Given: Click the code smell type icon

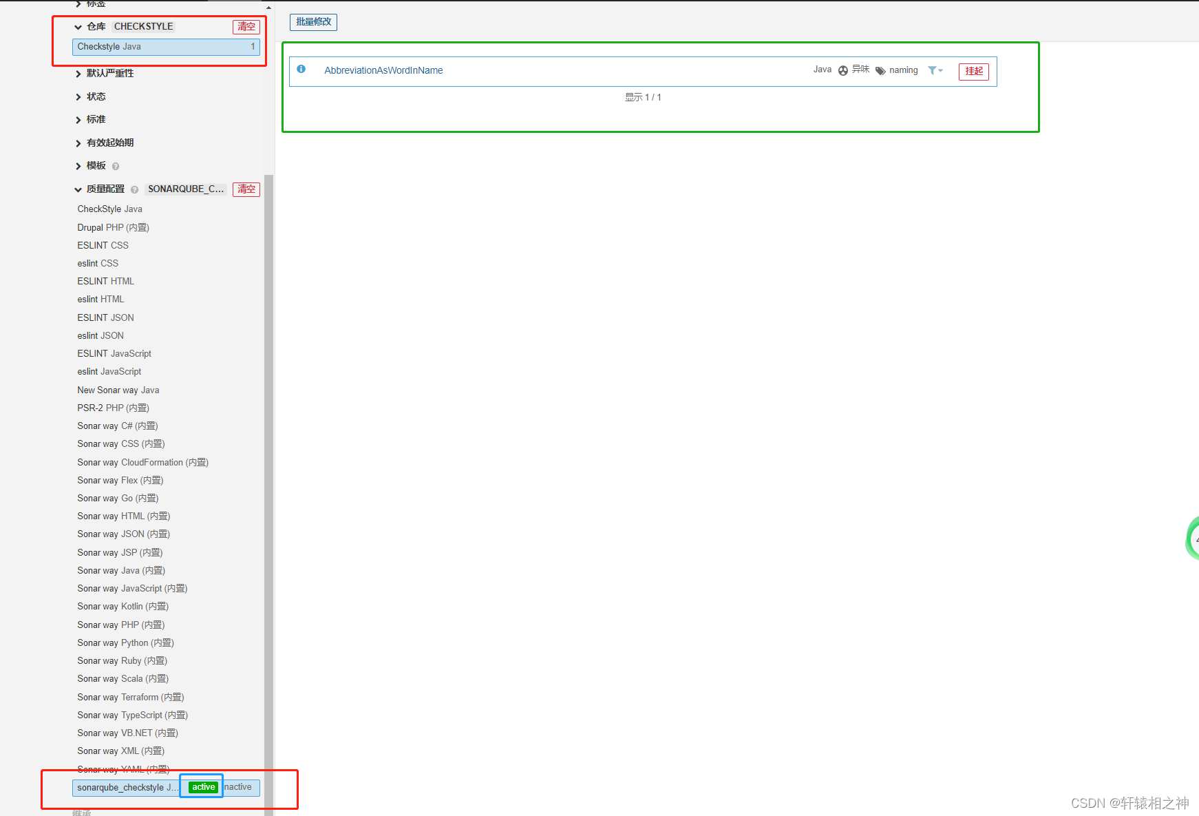Looking at the screenshot, I should tap(842, 70).
